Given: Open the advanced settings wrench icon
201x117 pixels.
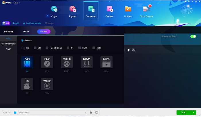Looking at the screenshot, I should tap(128, 50).
